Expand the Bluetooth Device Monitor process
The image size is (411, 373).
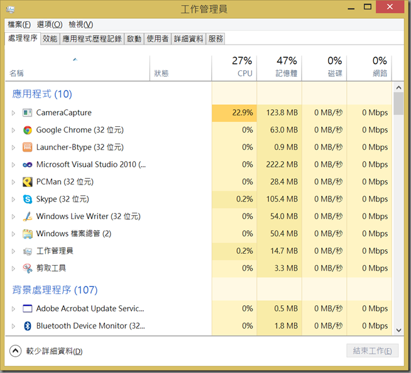pos(13,326)
